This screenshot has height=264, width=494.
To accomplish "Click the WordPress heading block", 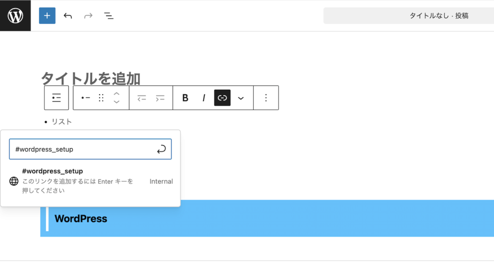I will click(267, 218).
